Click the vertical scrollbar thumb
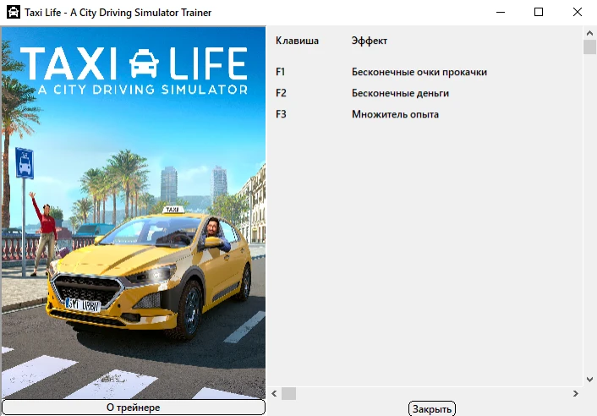 (x=589, y=47)
